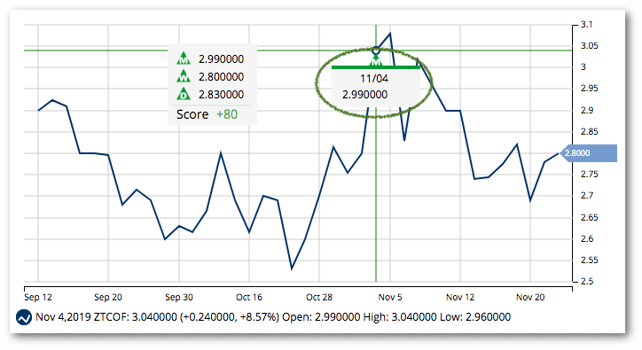Click the Nov 20 axis label
This screenshot has height=350, width=642.
pos(530,297)
